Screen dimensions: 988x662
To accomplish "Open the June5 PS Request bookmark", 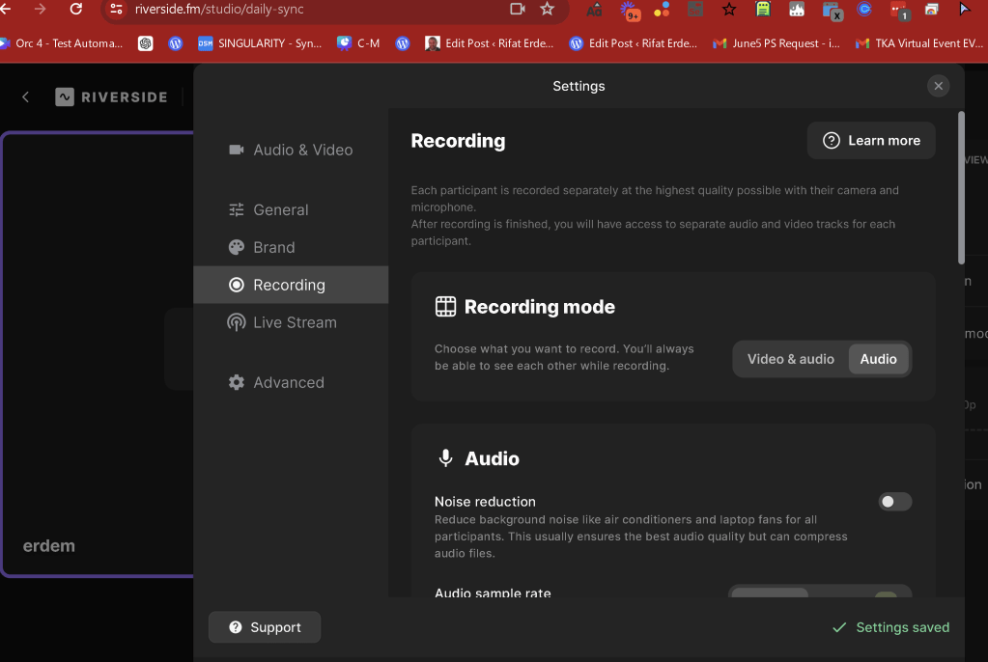I will [x=776, y=43].
